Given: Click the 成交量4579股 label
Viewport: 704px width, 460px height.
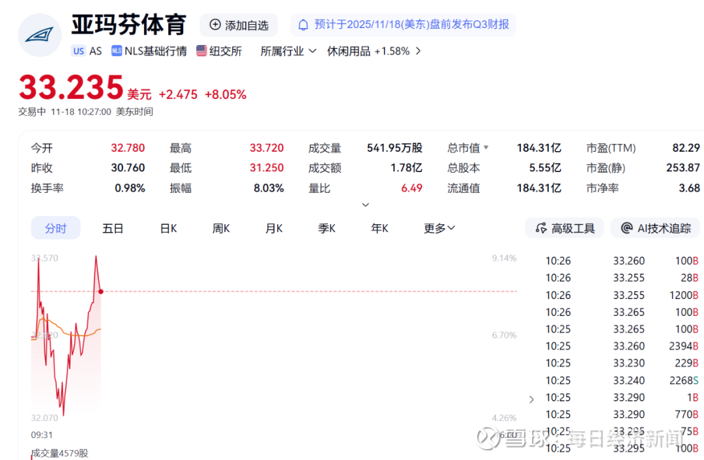Looking at the screenshot, I should coord(59,453).
